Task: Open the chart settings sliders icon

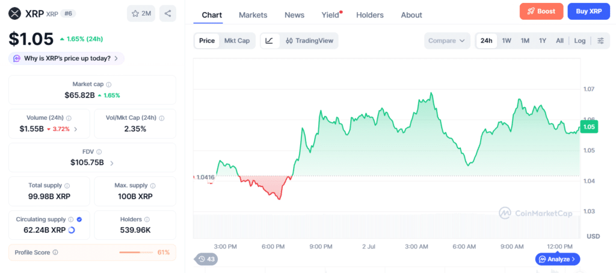Action: [601, 41]
